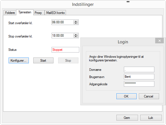This screenshot has width=166, height=125.
Task: Save settings with the Gem button
Action: [x=127, y=117]
